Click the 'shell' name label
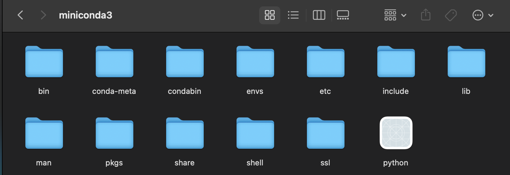The height and width of the screenshot is (175, 510). click(x=255, y=163)
